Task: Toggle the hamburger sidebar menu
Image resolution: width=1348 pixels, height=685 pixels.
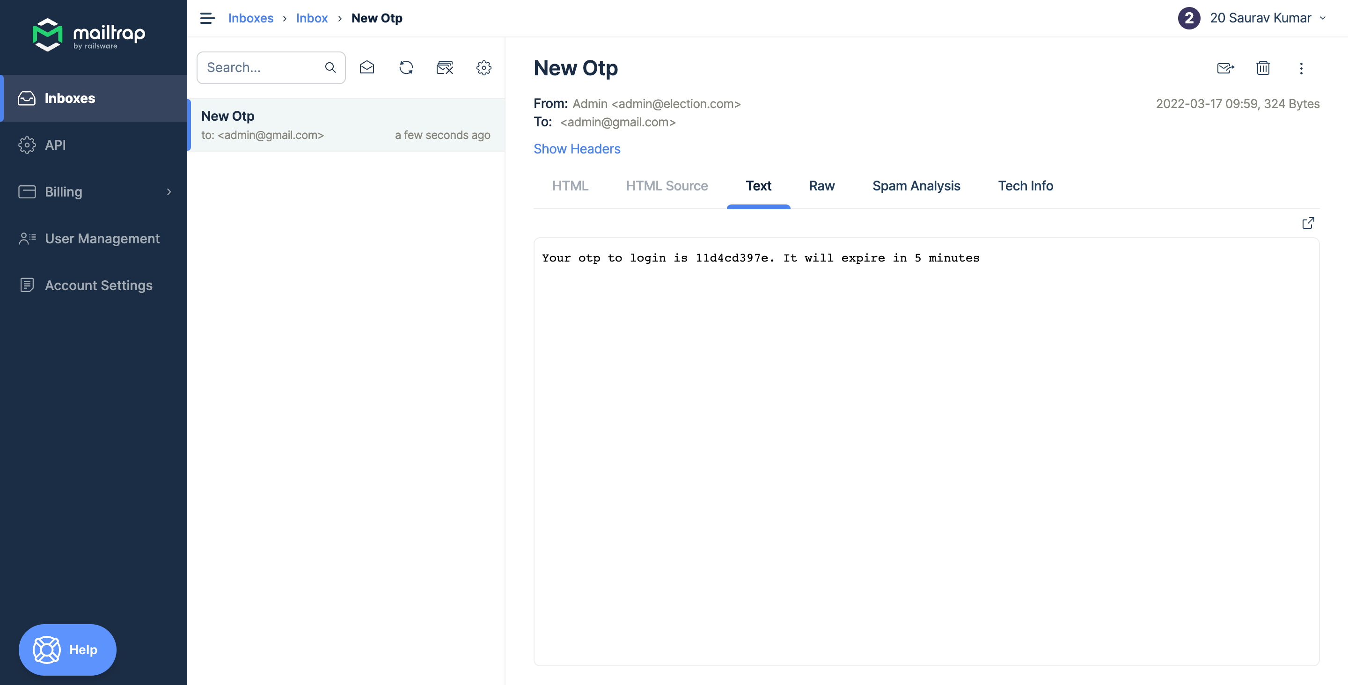Action: point(207,18)
